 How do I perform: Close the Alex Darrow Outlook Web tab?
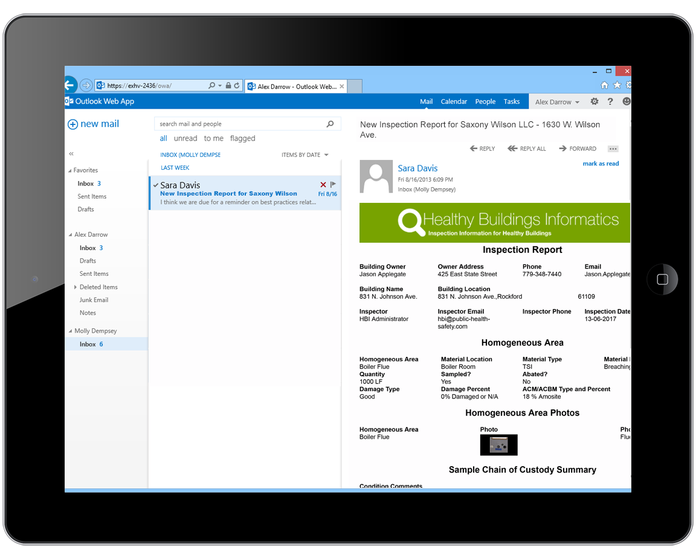coord(342,86)
